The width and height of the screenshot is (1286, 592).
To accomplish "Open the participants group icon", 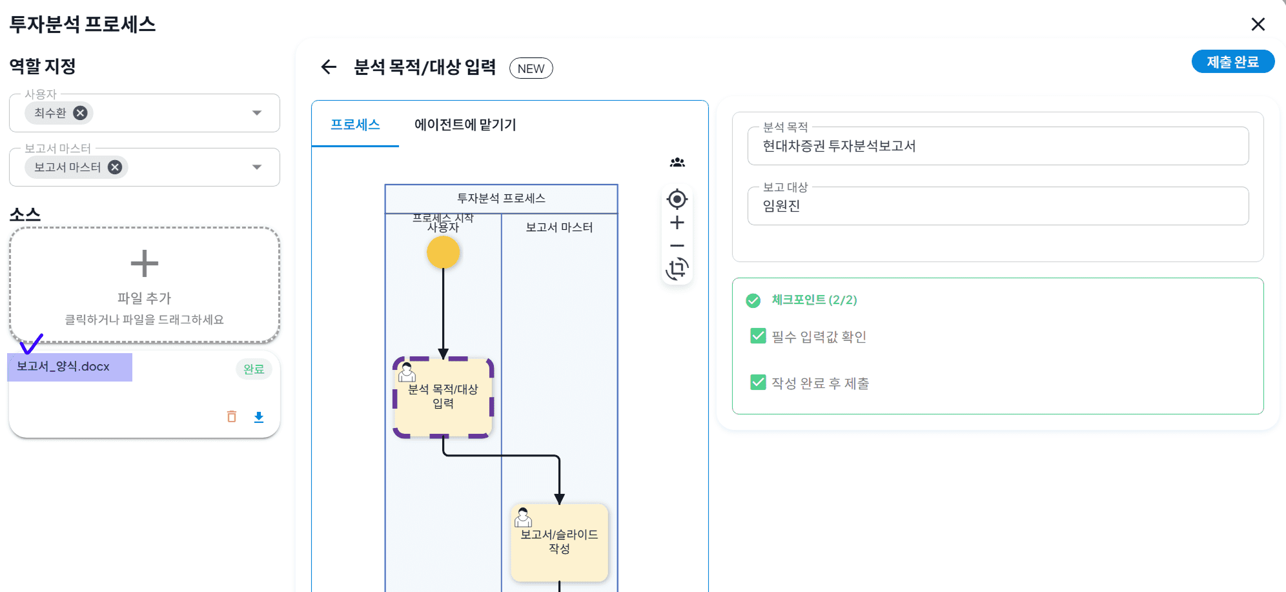I will [677, 163].
